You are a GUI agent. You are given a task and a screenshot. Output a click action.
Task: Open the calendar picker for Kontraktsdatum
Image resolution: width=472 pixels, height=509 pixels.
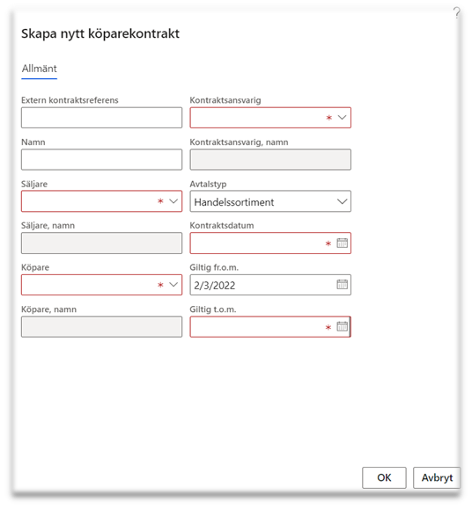342,243
